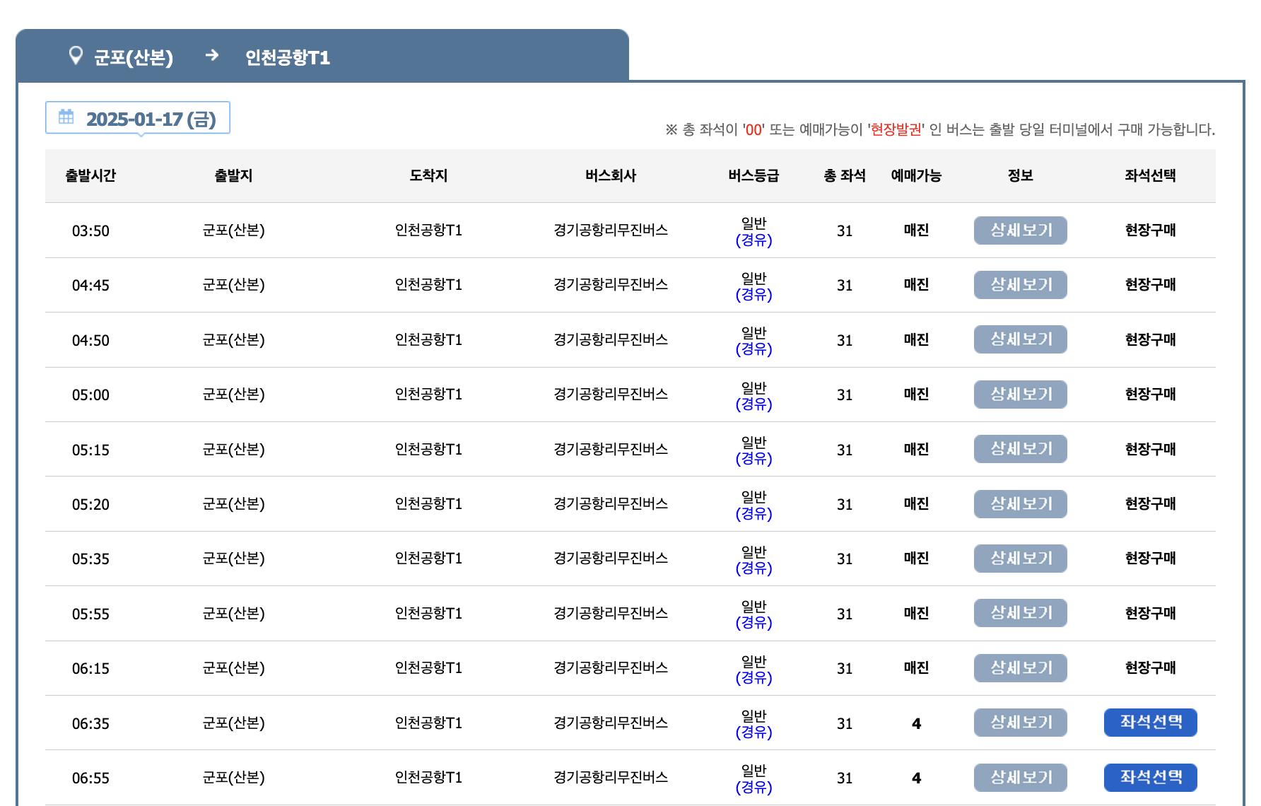Open 상세보기 for the 05:15 departure
1261x806 pixels.
pyautogui.click(x=1020, y=448)
